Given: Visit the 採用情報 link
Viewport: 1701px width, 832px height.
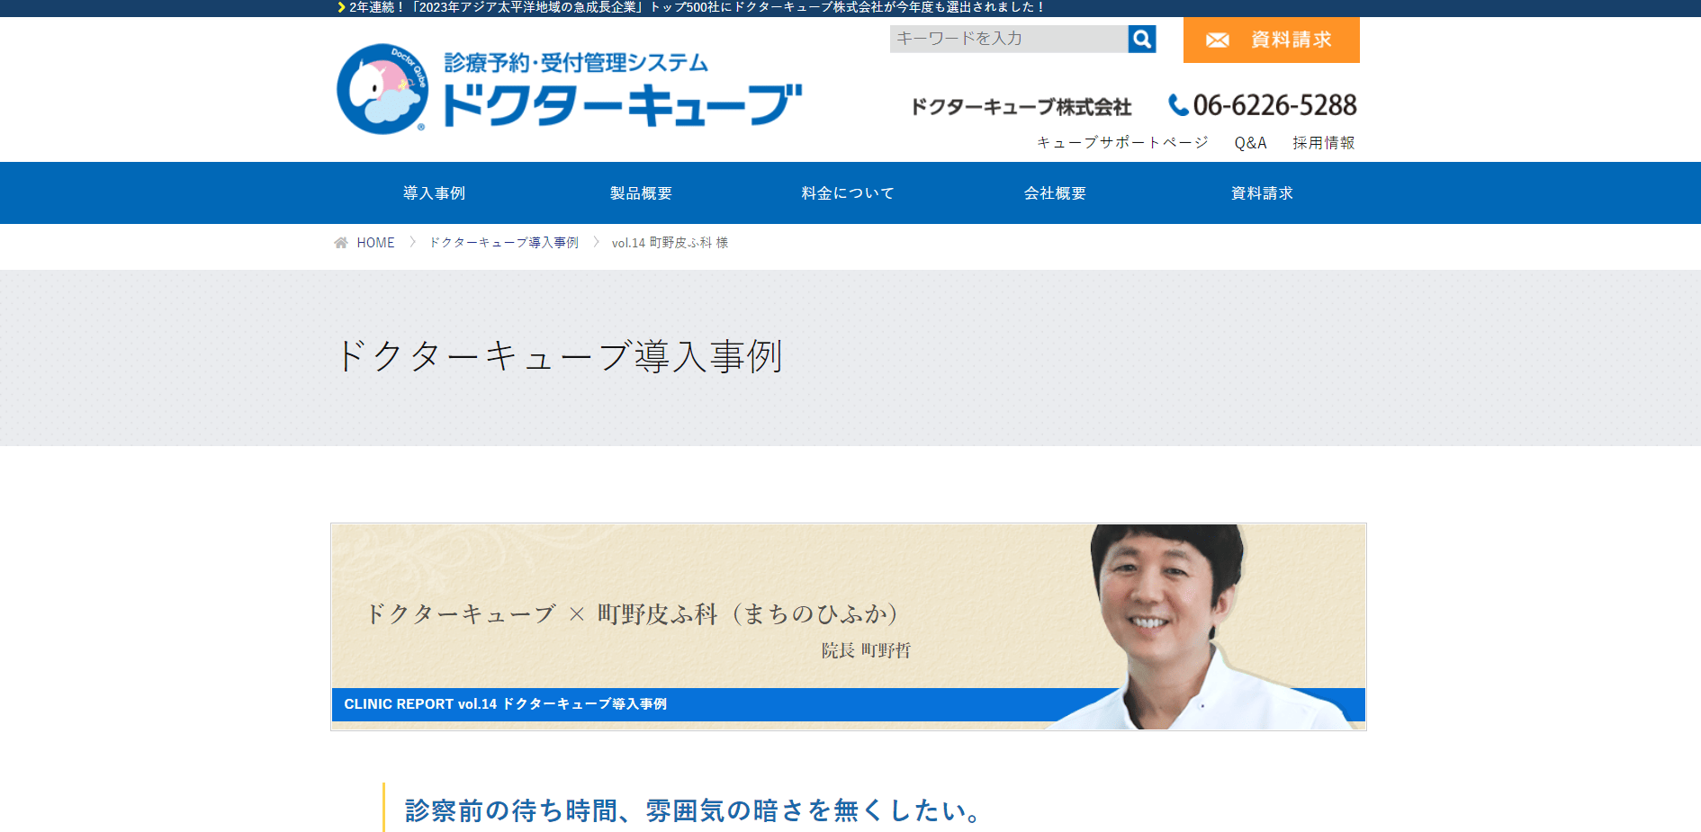Looking at the screenshot, I should point(1323,143).
